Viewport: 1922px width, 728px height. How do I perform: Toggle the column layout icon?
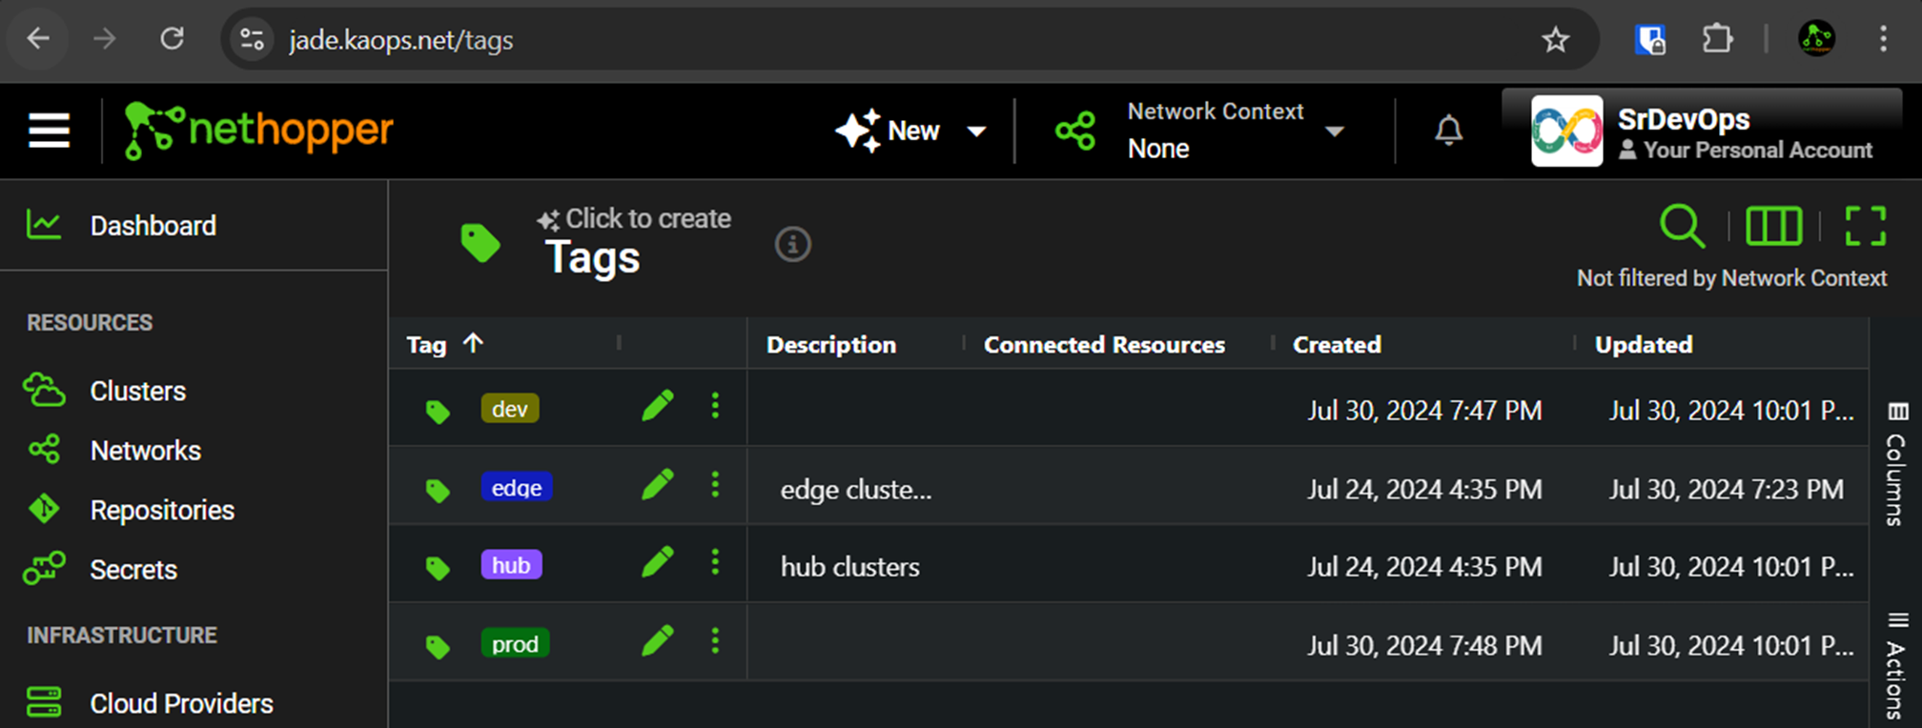(x=1773, y=227)
